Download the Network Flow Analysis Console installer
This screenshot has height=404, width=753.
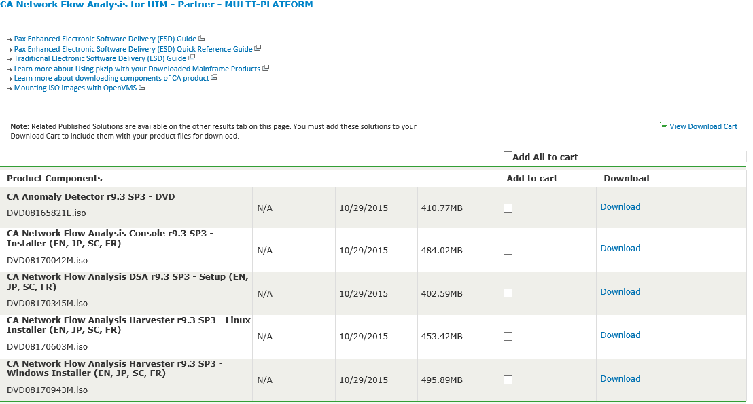coord(620,248)
